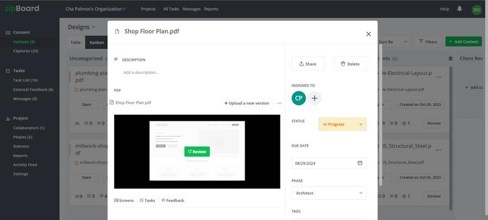488x220 pixels.
Task: Click the zipBoard logo
Action: 22,9
